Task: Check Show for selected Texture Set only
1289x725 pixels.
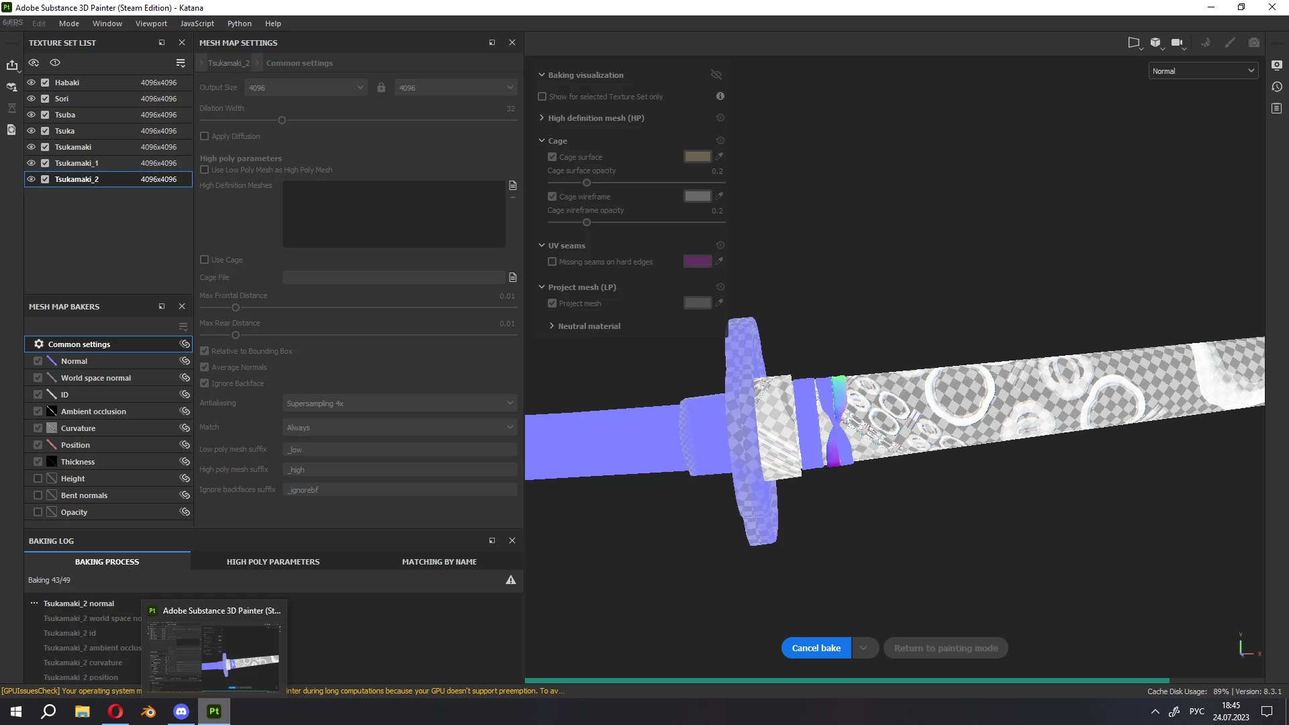Action: [x=542, y=97]
